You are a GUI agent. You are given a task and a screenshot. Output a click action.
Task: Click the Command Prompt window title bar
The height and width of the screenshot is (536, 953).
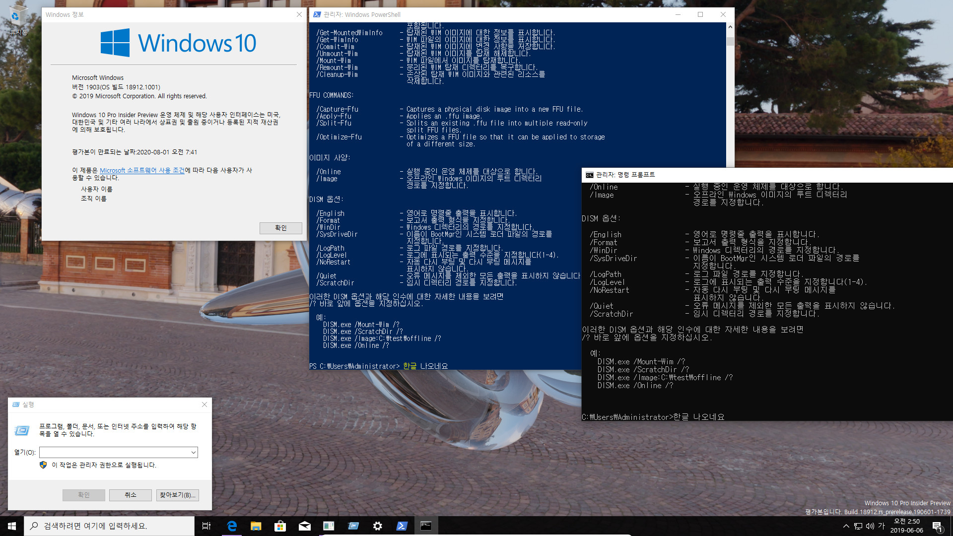click(767, 175)
